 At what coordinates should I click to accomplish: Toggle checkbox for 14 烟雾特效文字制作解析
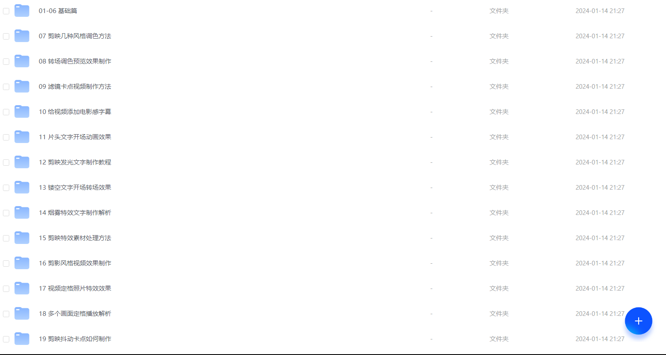6,213
